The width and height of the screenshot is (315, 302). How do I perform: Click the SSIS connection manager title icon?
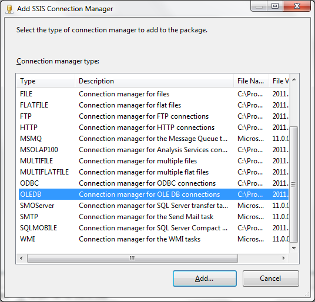9,9
